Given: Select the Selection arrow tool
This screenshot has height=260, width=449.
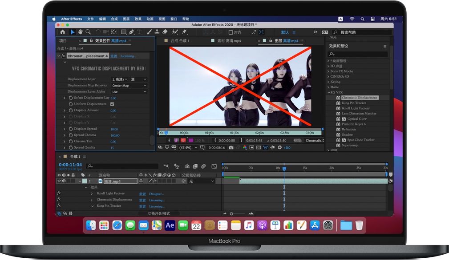Looking at the screenshot, I should coord(73,32).
